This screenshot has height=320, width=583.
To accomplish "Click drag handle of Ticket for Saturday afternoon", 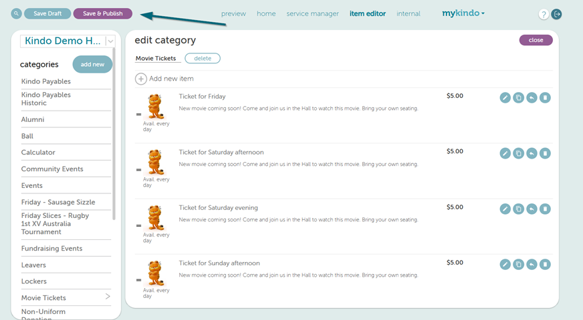I will (x=138, y=170).
